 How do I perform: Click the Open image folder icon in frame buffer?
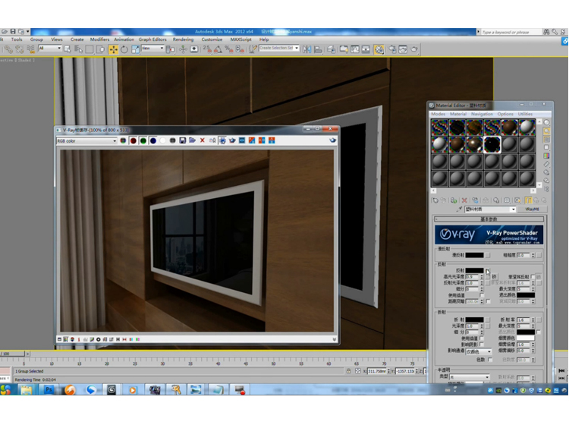point(193,140)
